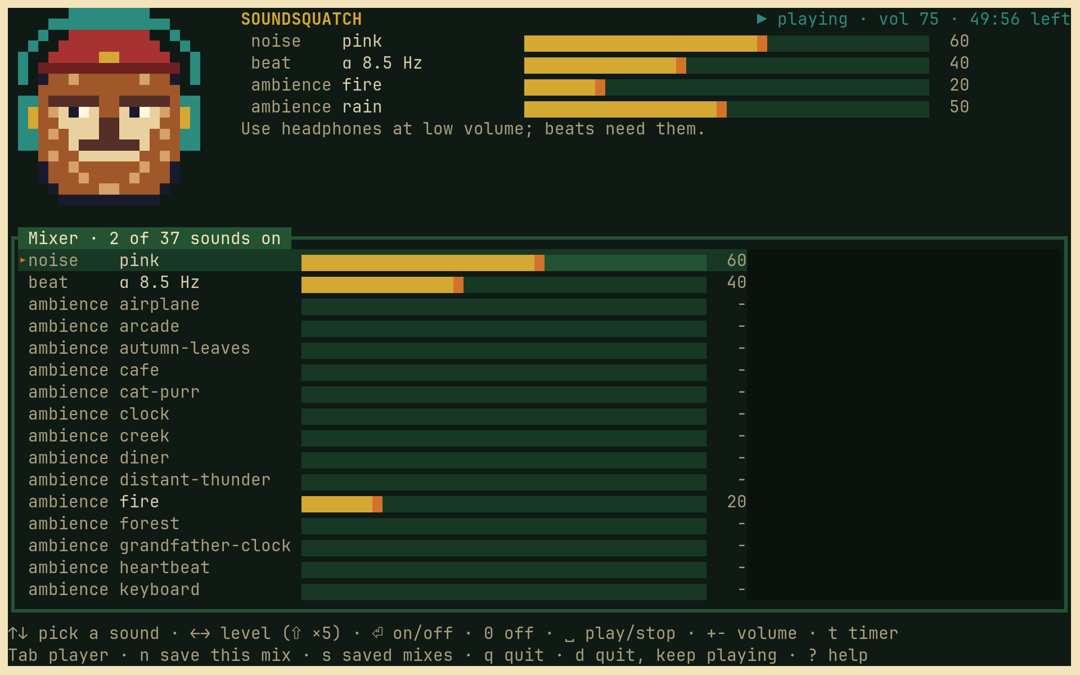Select the ambience grandfather-clock row
Screen dimensions: 1080x675
[382, 546]
